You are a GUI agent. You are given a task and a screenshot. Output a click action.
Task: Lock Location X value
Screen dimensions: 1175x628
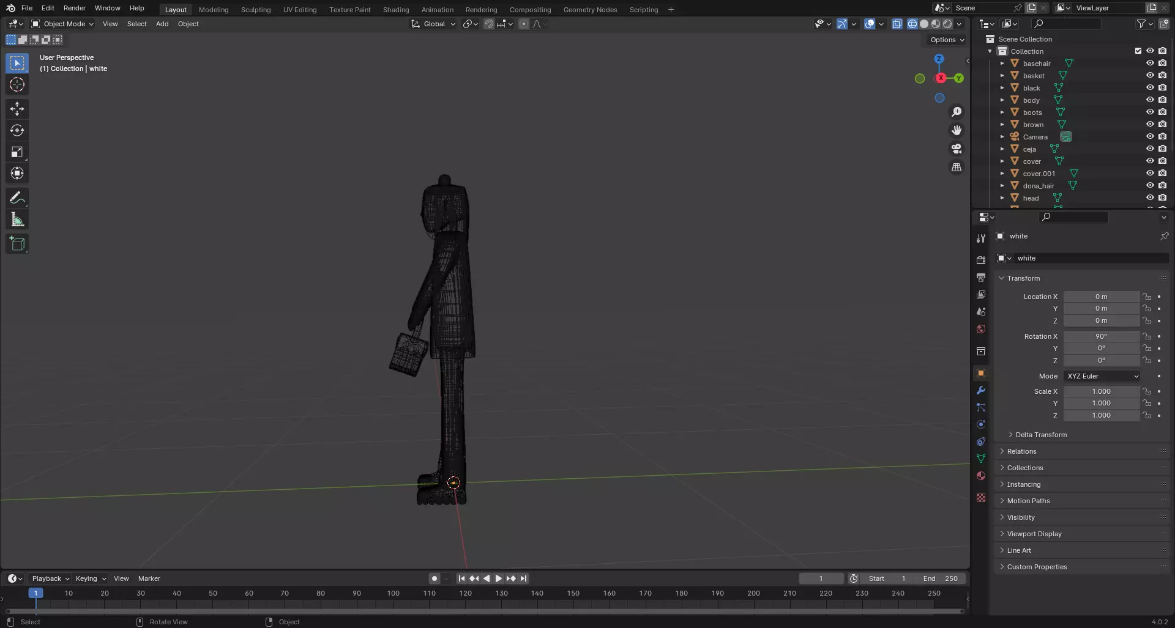pos(1147,297)
